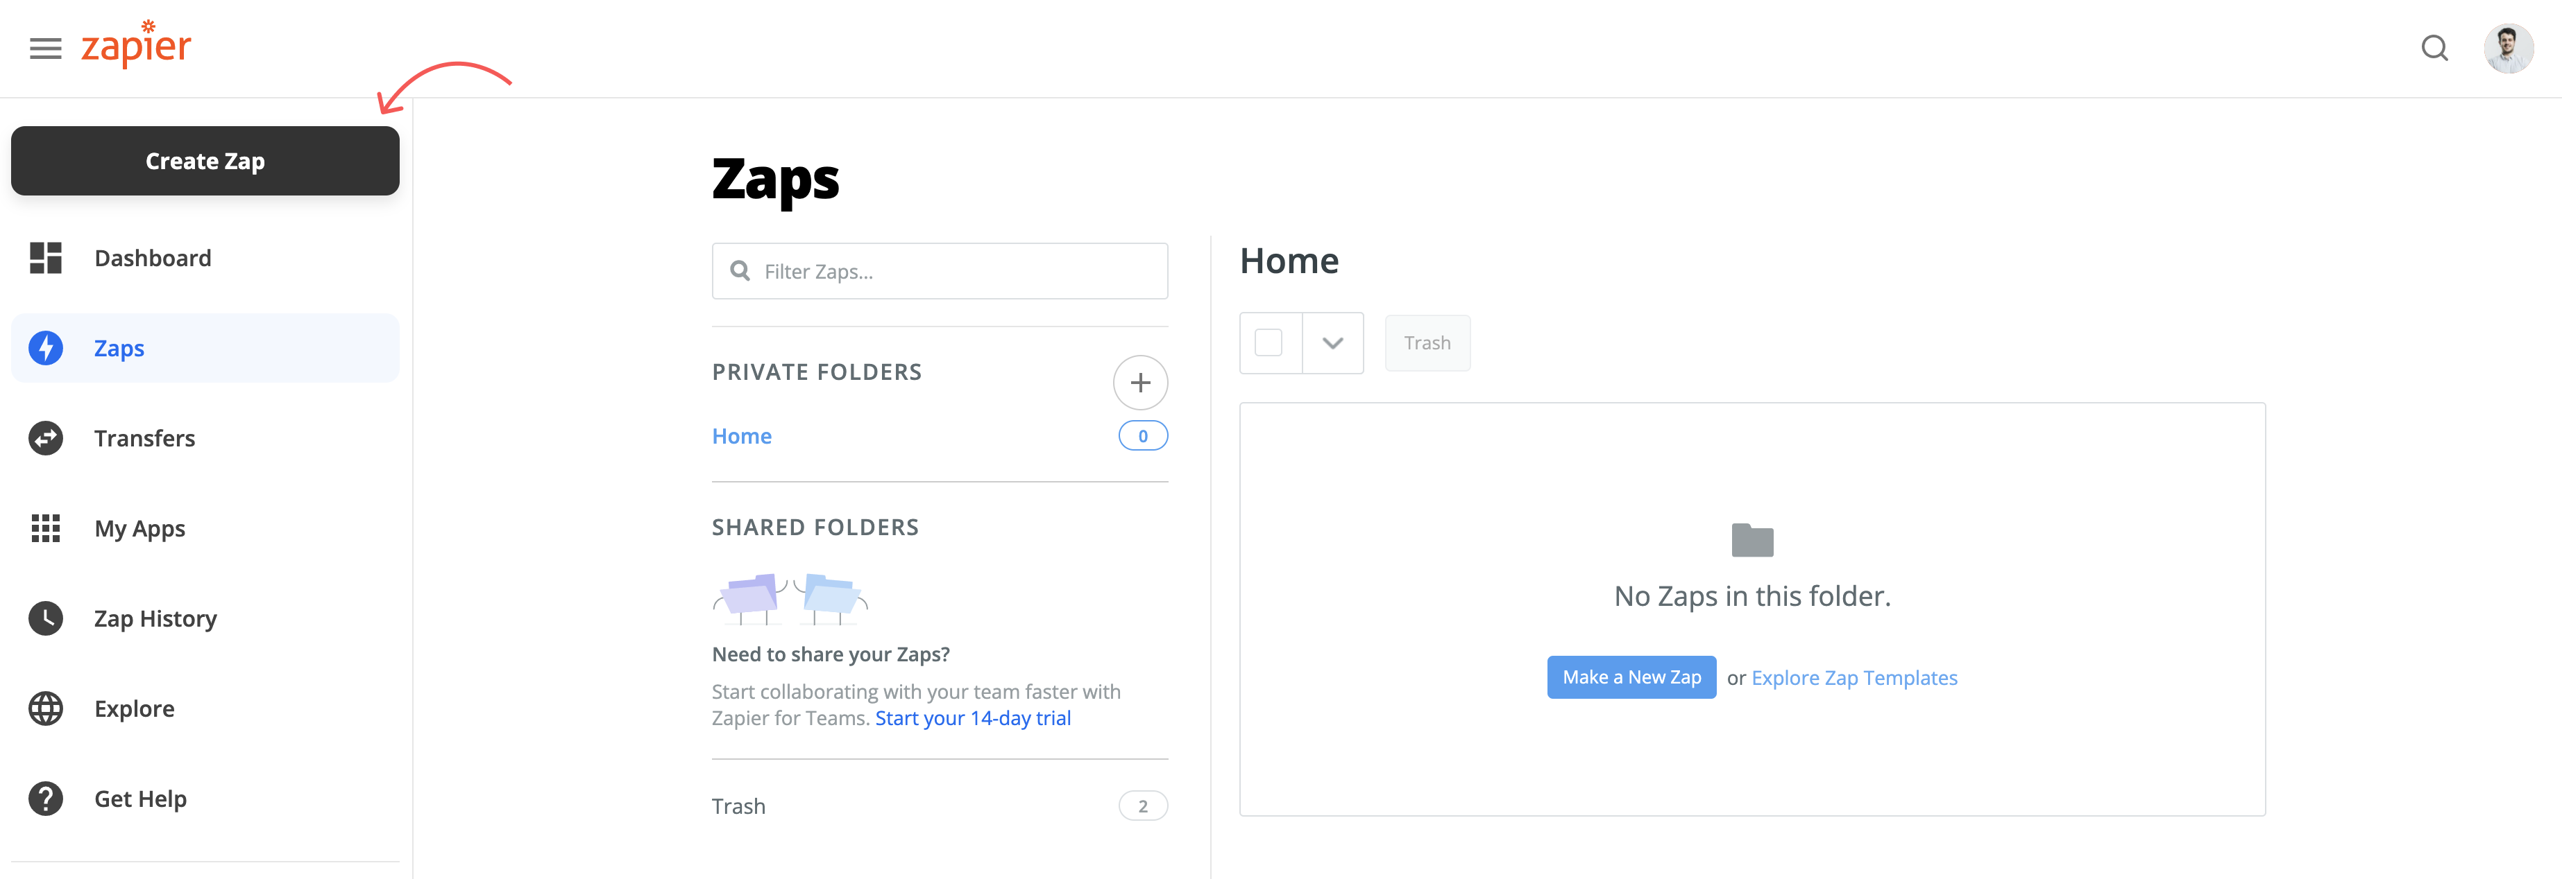Click the Create Zap button
Screen dimensions: 2562x879
click(x=205, y=161)
